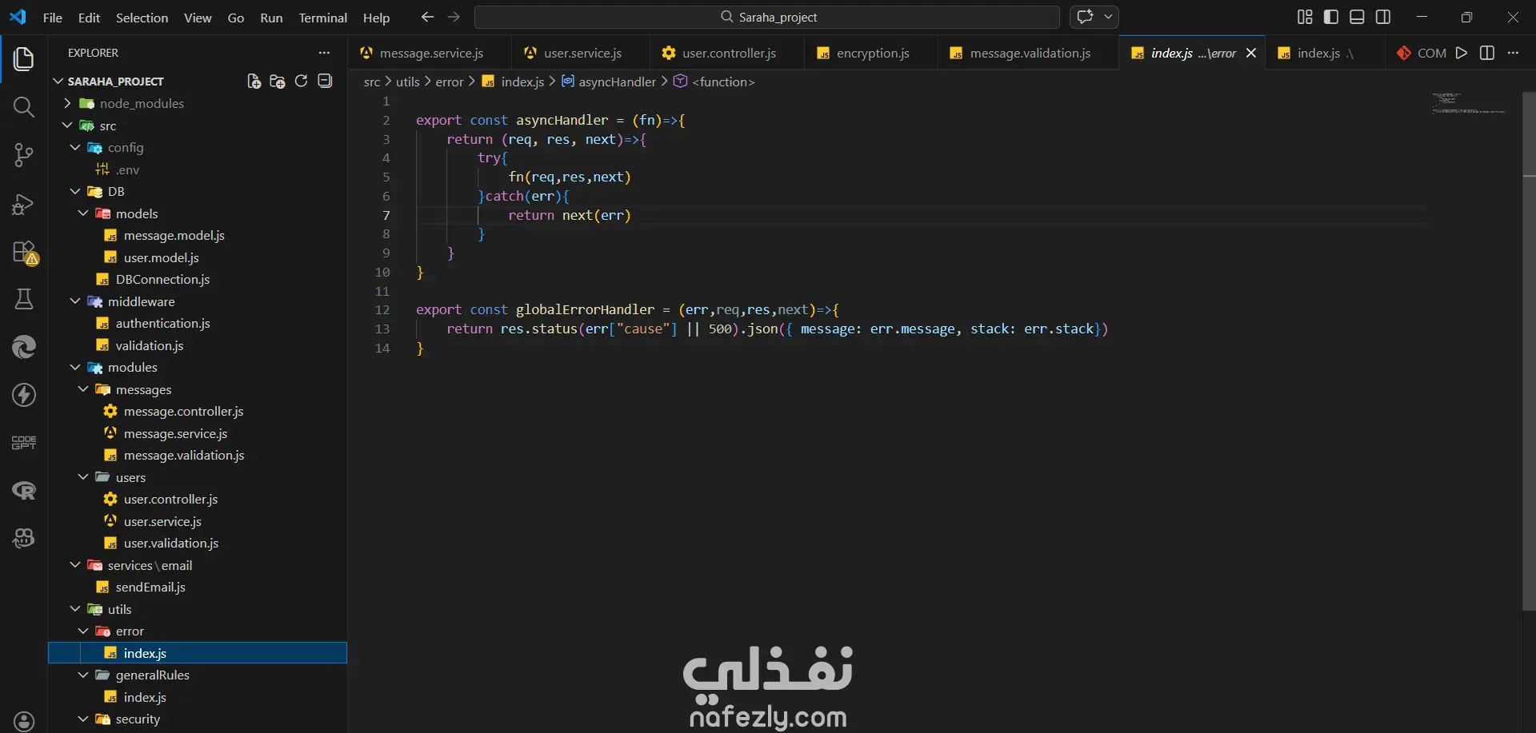Open Explorer views and more actions menu
1536x733 pixels.
324,53
